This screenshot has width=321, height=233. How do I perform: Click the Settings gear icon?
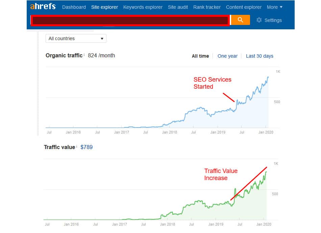click(x=259, y=20)
